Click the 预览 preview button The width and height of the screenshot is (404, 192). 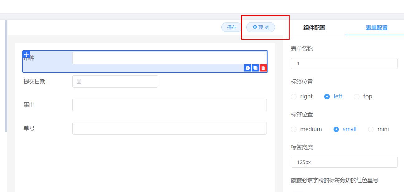261,27
